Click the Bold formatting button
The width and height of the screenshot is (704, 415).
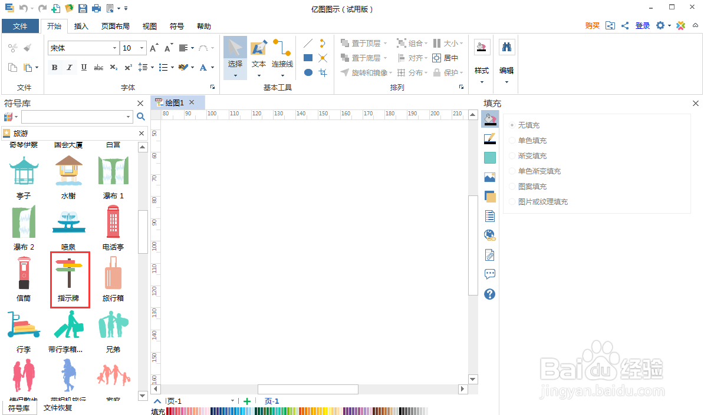point(54,68)
